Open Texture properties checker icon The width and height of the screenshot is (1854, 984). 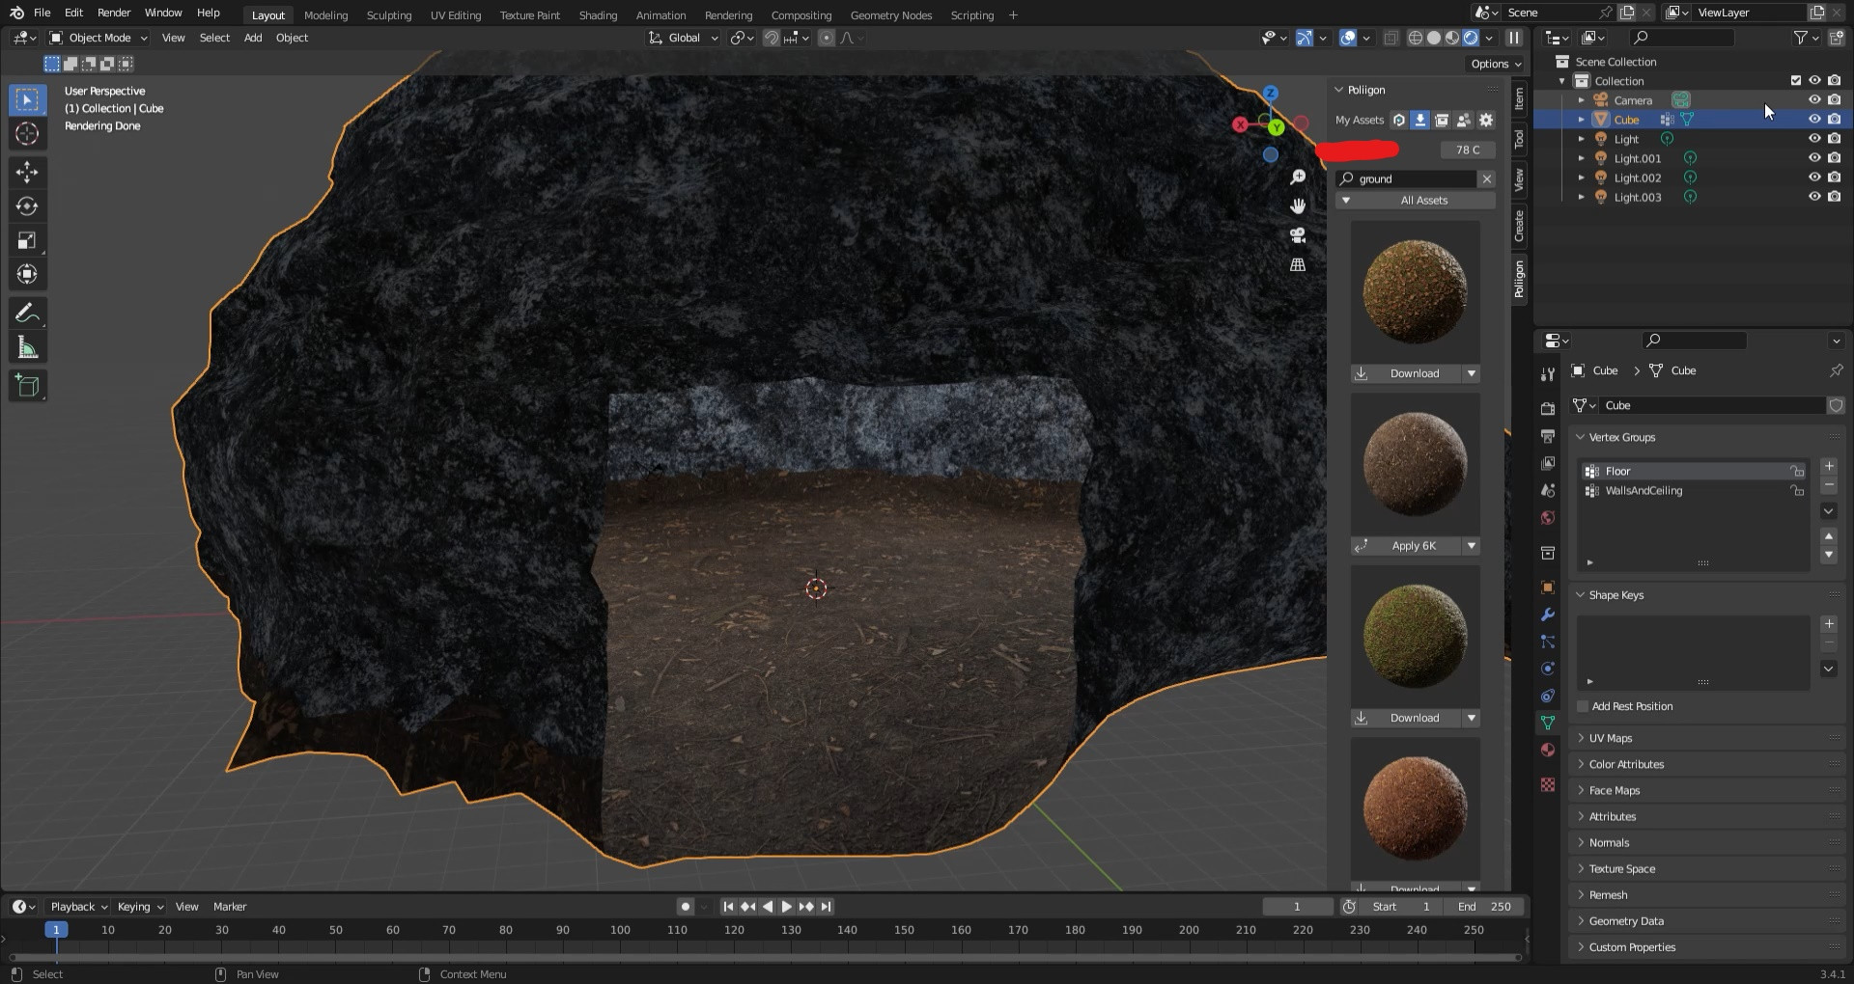click(x=1548, y=784)
